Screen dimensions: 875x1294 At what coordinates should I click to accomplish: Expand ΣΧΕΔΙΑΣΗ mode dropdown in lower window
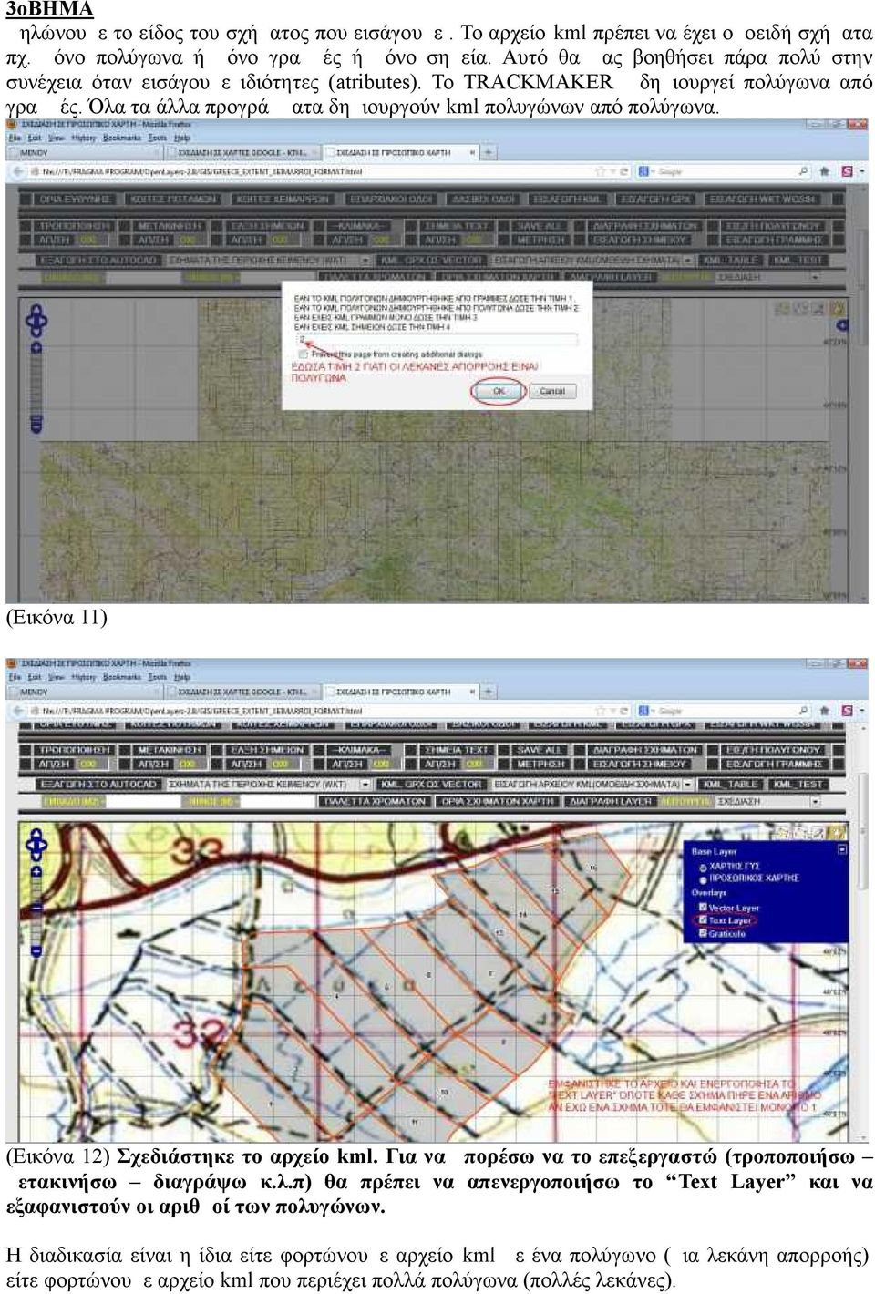(815, 802)
